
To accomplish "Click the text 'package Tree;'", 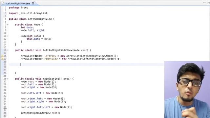I will point(18,8).
